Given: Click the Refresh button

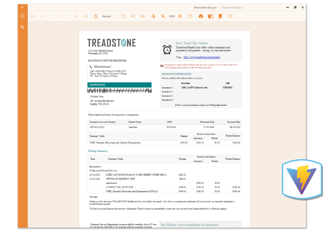Looking at the screenshot, I should (x=102, y=17).
